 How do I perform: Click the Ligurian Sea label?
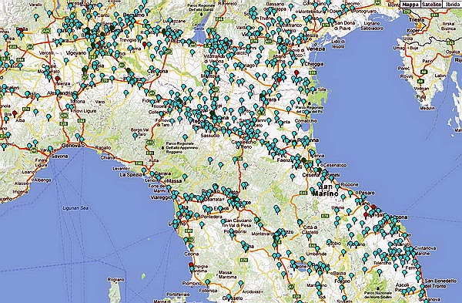pyautogui.click(x=75, y=208)
